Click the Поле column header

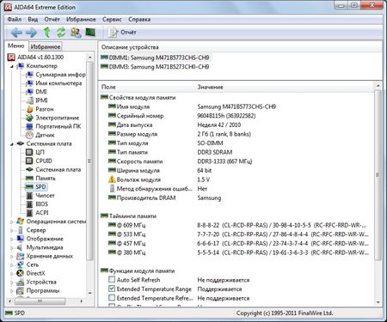tap(108, 87)
